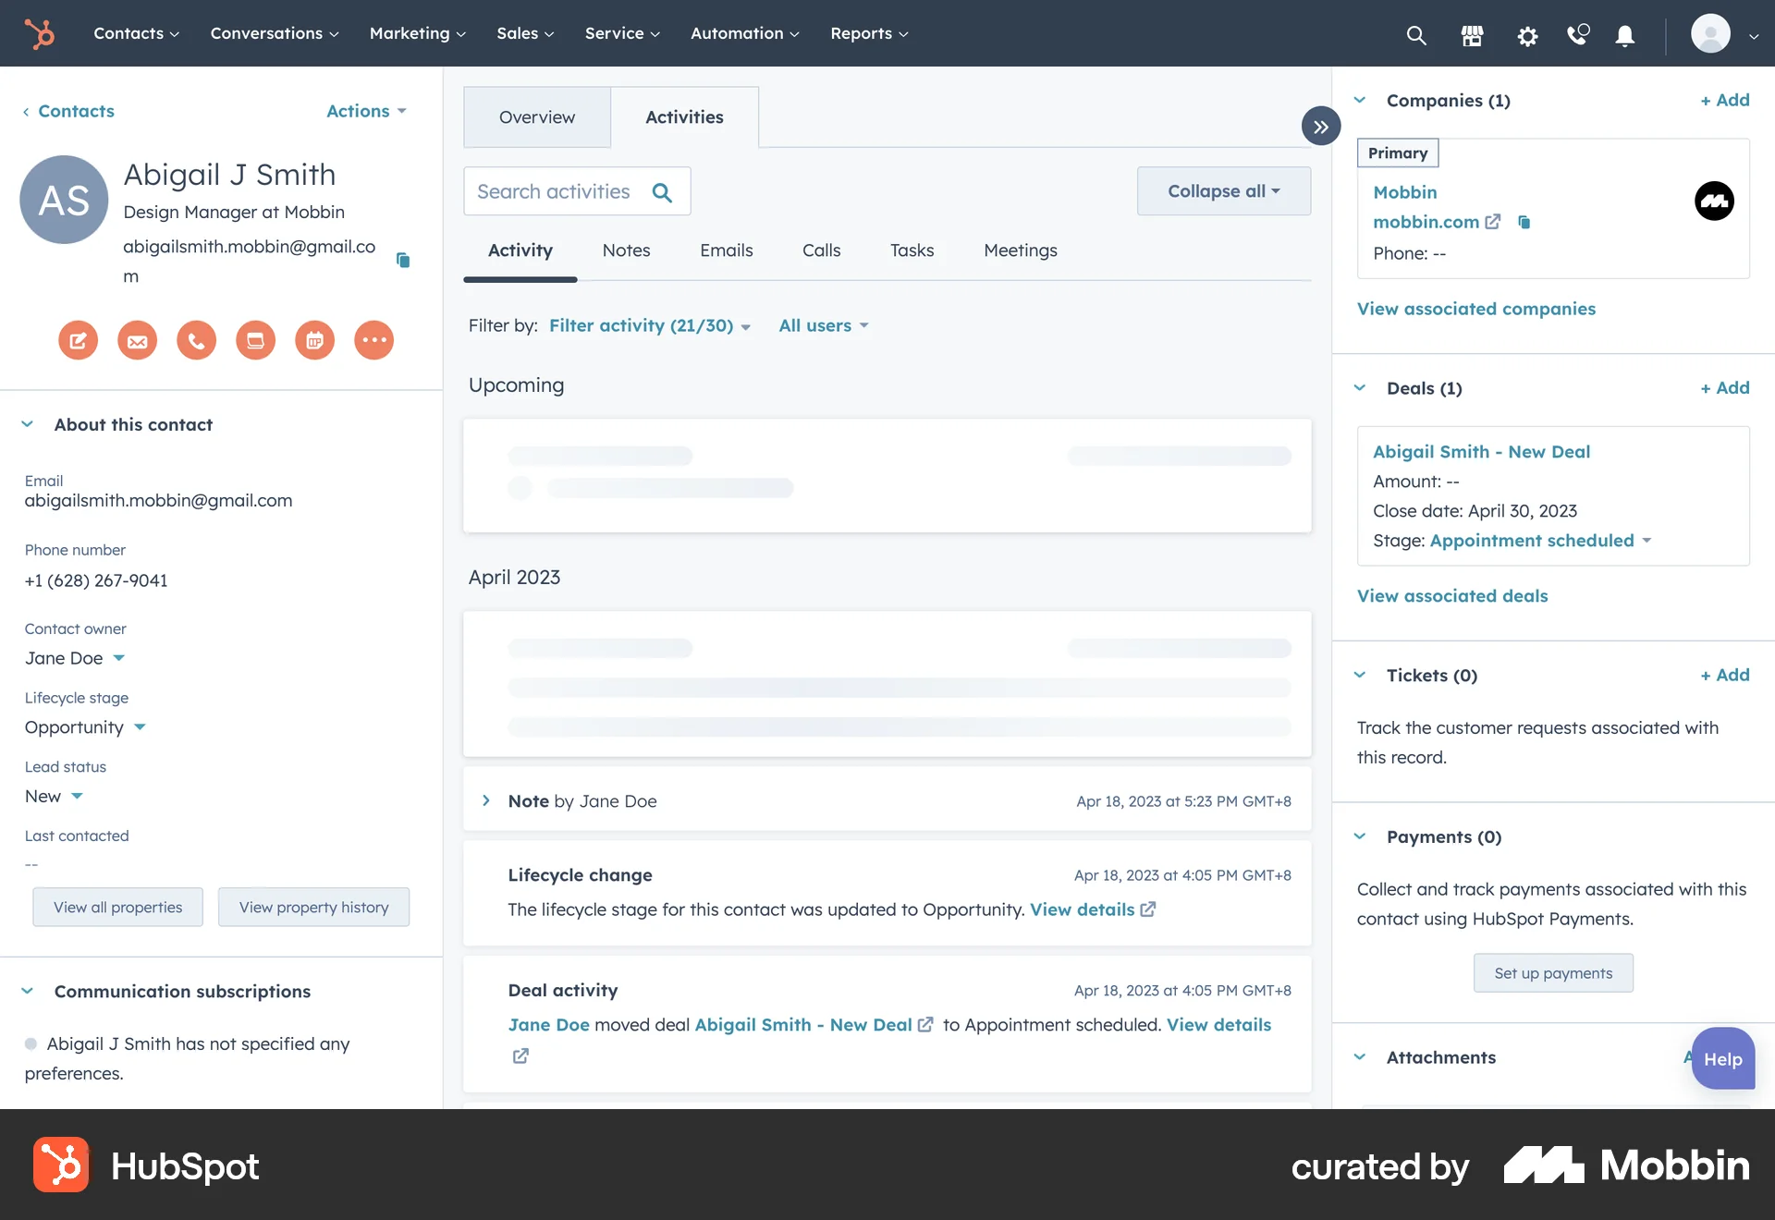The width and height of the screenshot is (1775, 1220).
Task: Open the Sales menu
Action: click(x=525, y=33)
